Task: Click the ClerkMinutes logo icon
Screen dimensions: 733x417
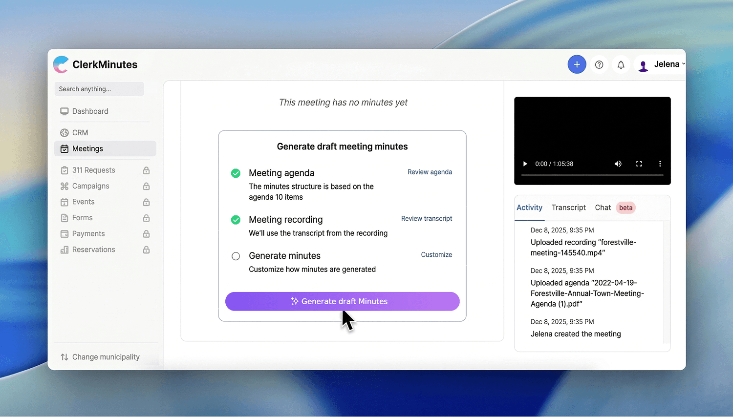Action: click(x=61, y=64)
